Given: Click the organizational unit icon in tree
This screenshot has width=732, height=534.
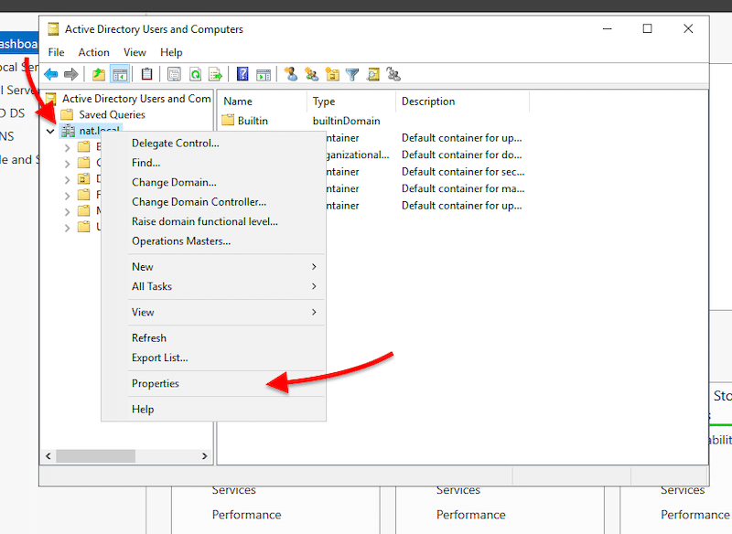Looking at the screenshot, I should [x=83, y=178].
